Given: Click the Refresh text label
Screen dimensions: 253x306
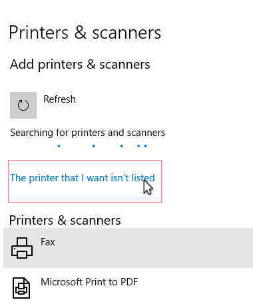Looking at the screenshot, I should tap(59, 99).
